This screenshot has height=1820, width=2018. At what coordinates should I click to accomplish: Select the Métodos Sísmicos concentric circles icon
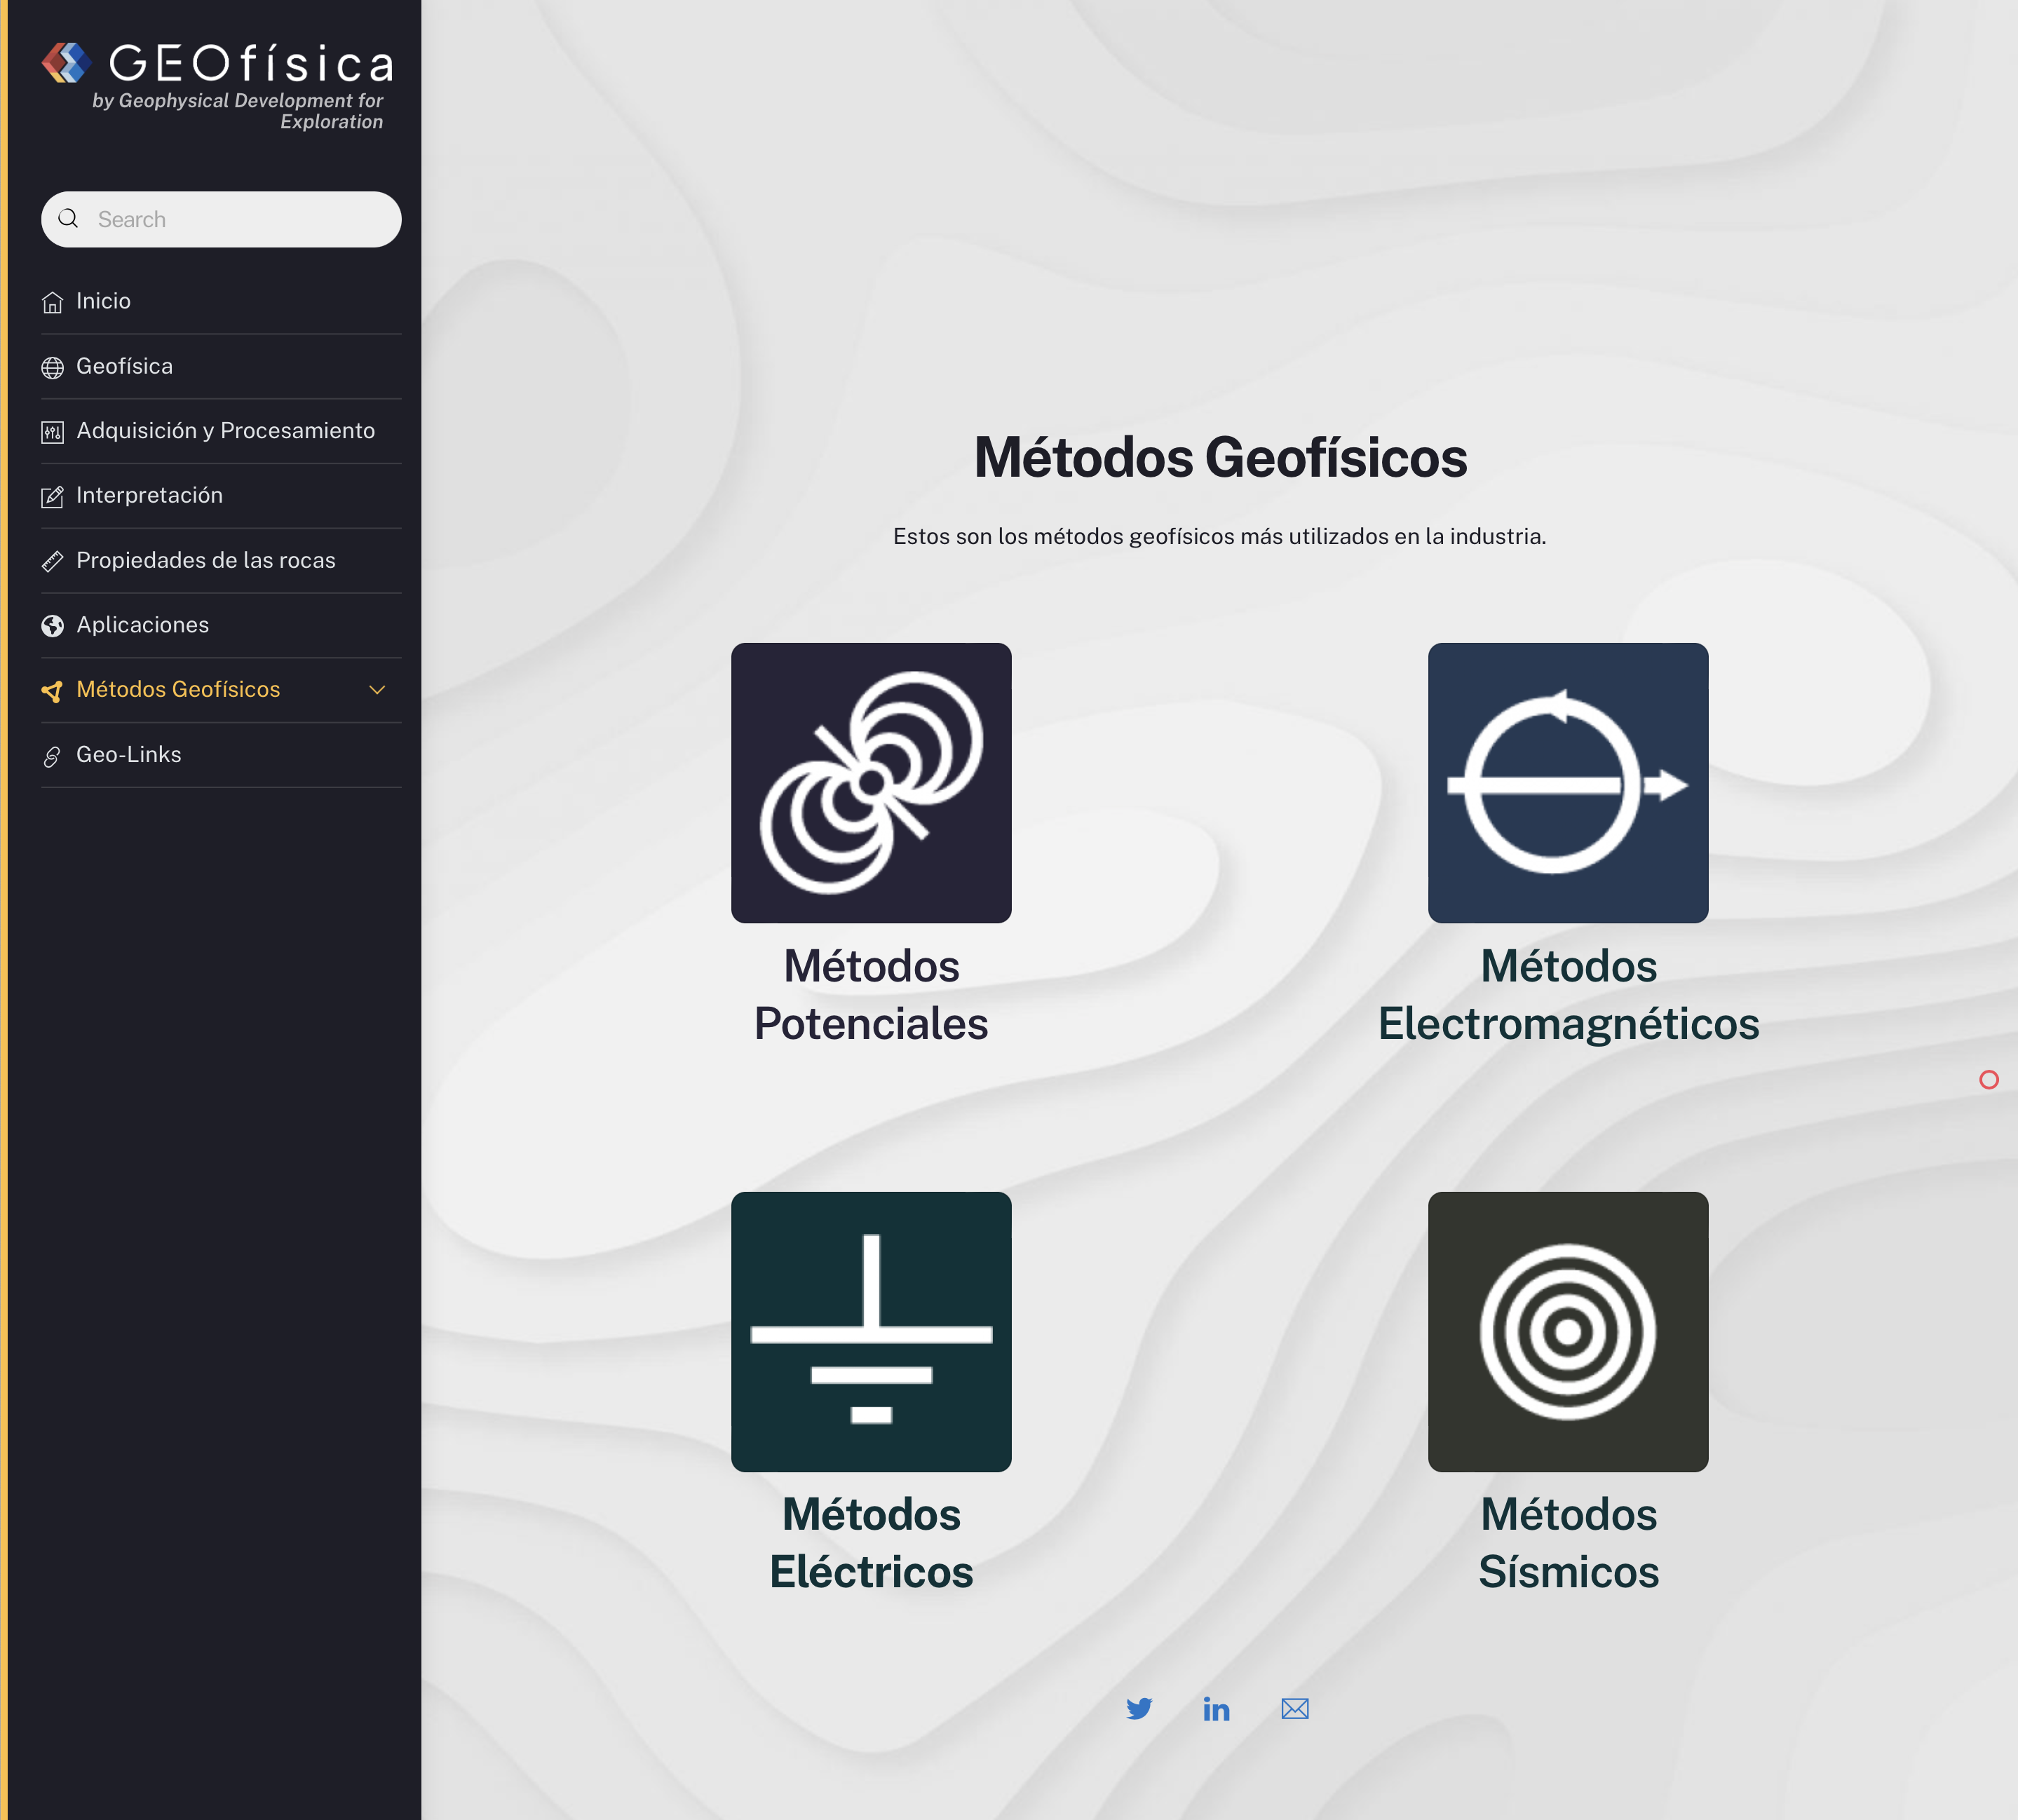(1568, 1332)
